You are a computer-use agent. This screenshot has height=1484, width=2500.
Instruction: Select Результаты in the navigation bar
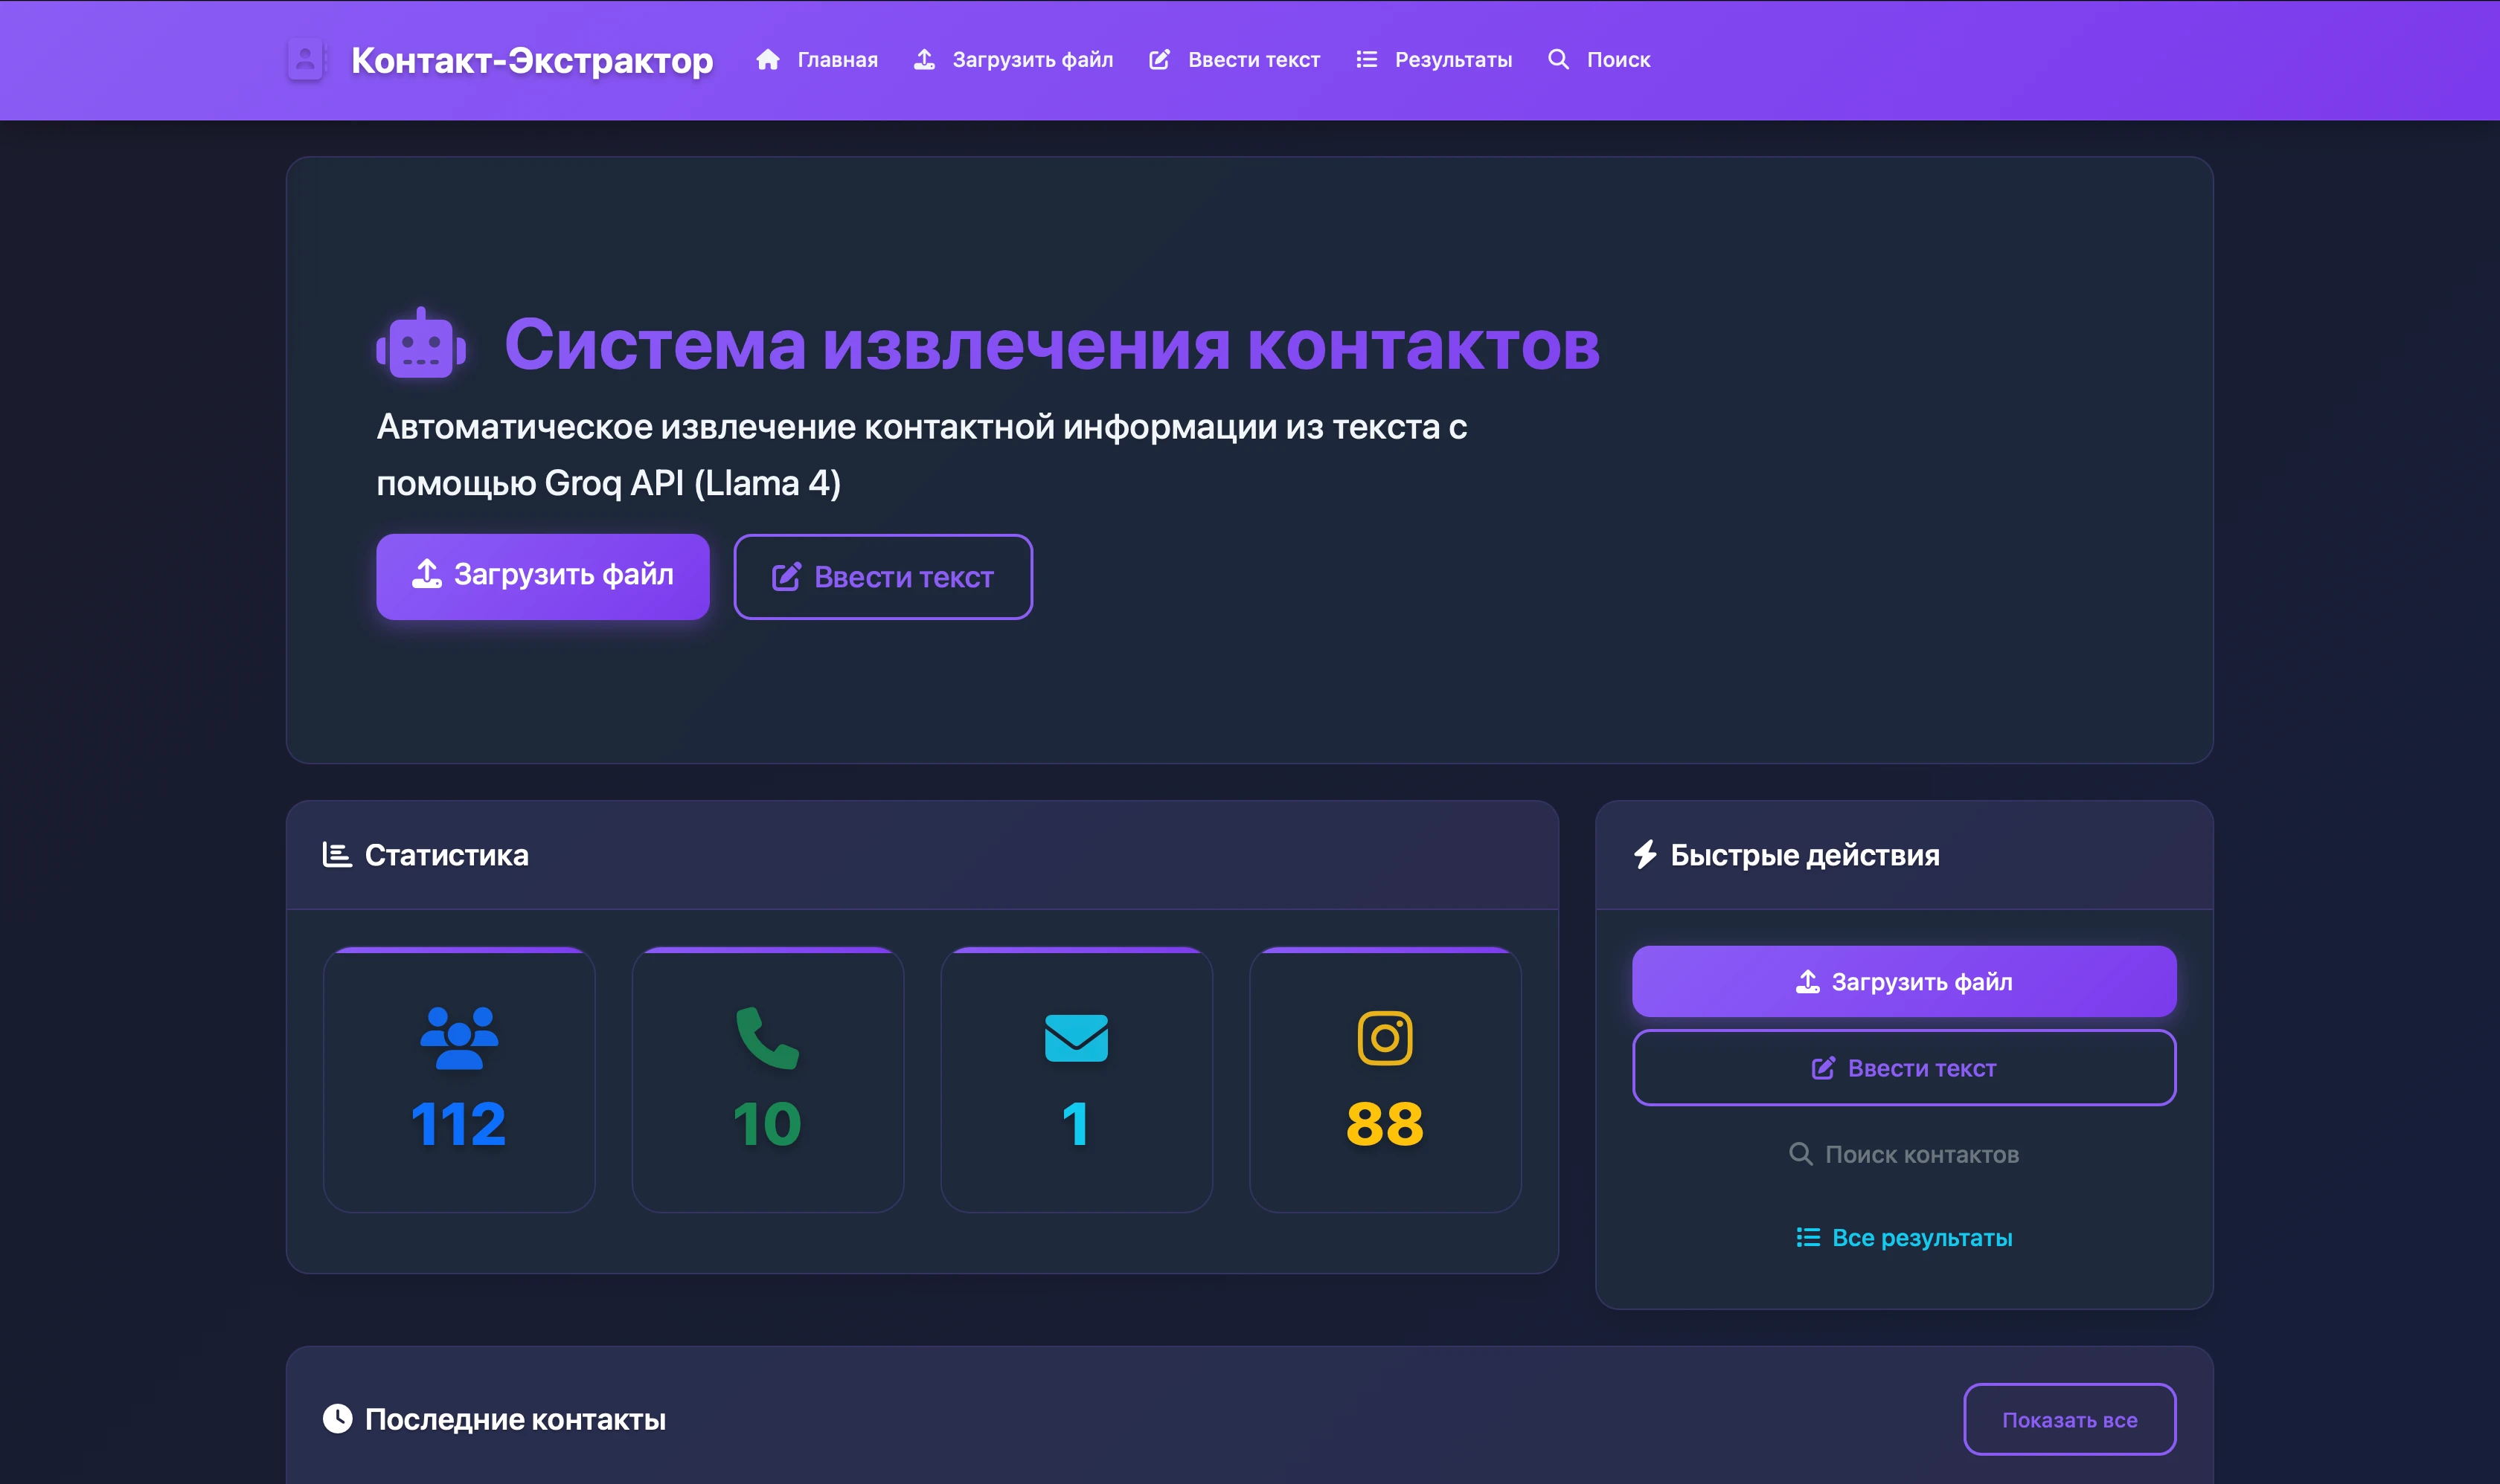click(1453, 59)
